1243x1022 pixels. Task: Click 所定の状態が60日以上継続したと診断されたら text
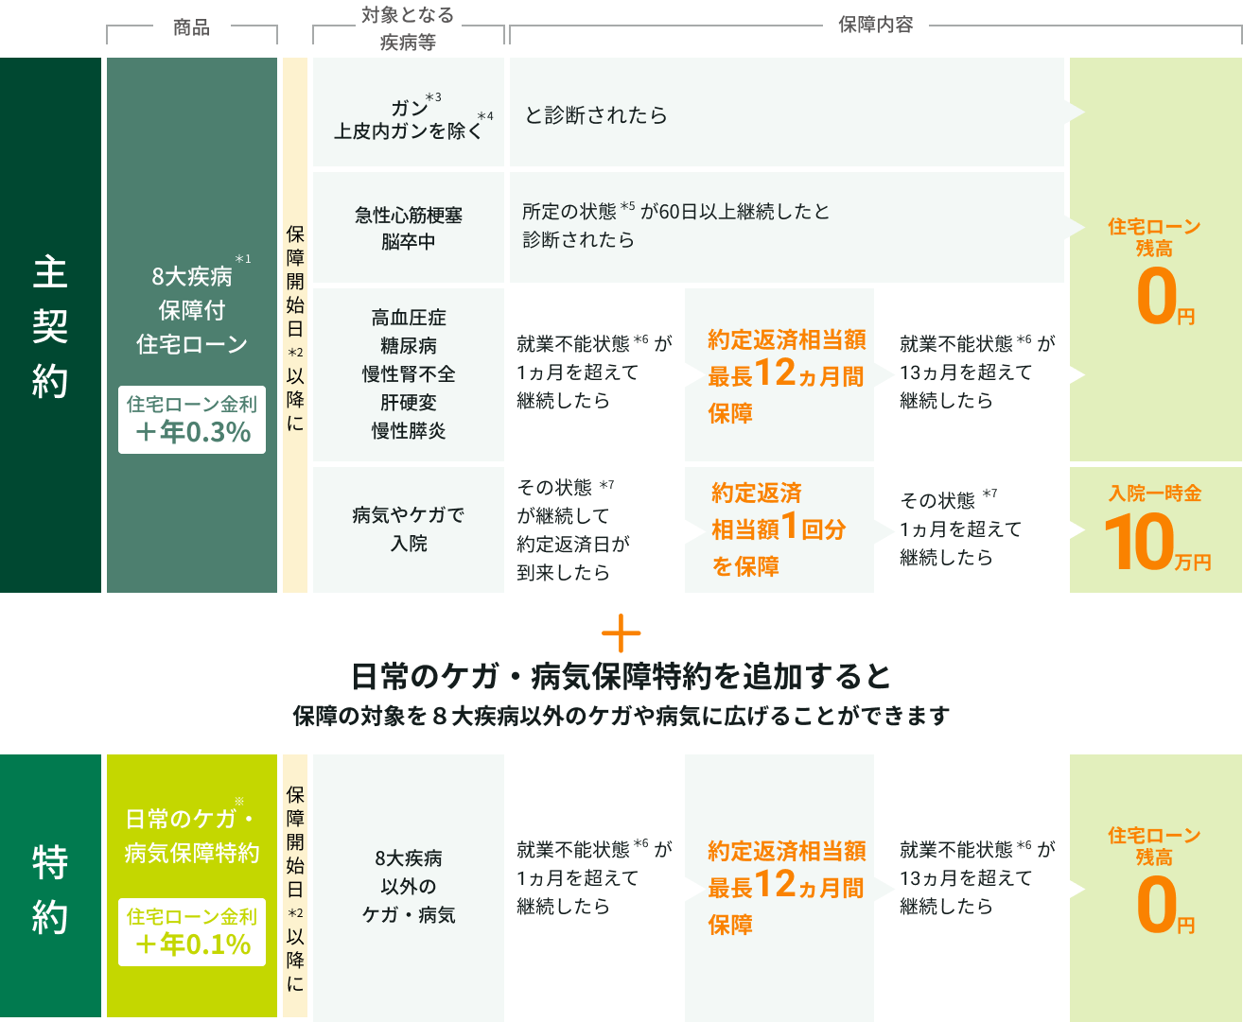coord(676,225)
